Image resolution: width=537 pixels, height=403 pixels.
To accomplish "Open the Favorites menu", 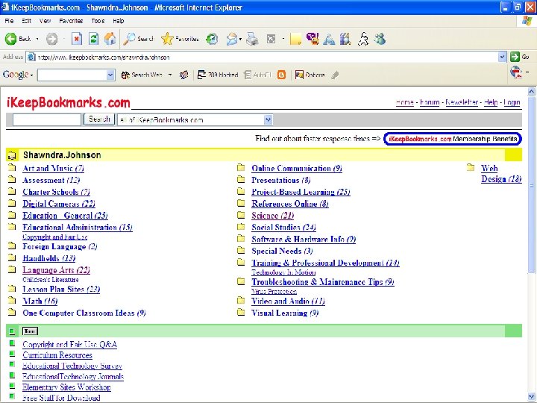I will point(71,21).
